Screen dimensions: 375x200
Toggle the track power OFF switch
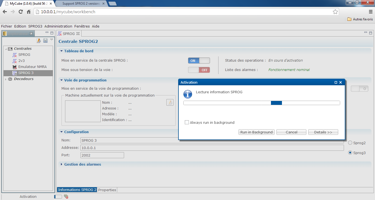[x=199, y=70]
